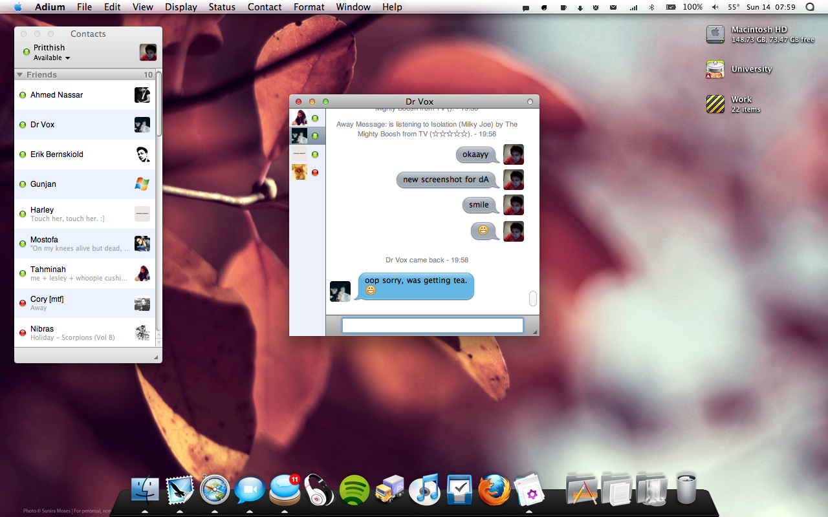
Task: Collapse the Friends group triangle
Action: [20, 74]
